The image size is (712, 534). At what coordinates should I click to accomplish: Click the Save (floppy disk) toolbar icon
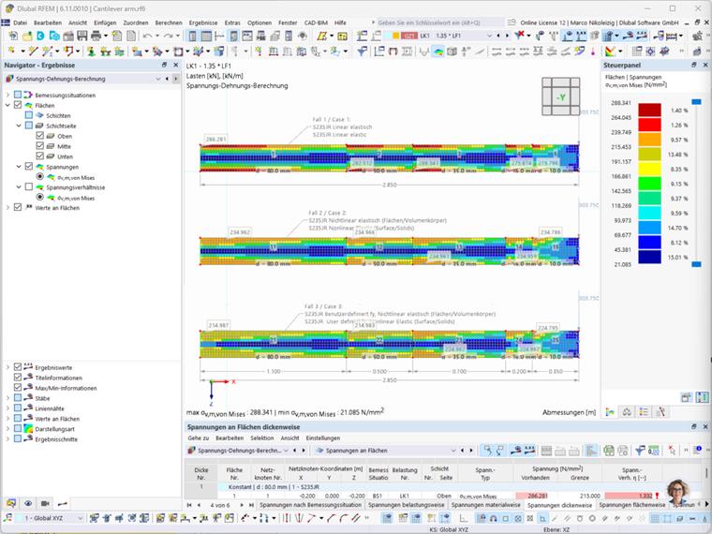(82, 36)
